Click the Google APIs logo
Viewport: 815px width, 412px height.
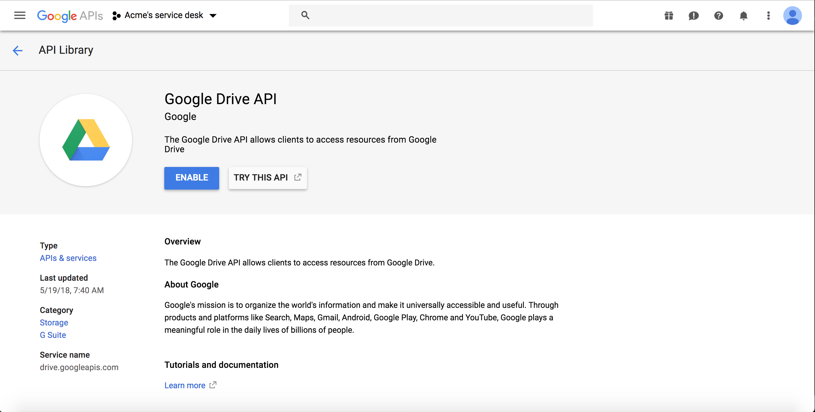[70, 16]
